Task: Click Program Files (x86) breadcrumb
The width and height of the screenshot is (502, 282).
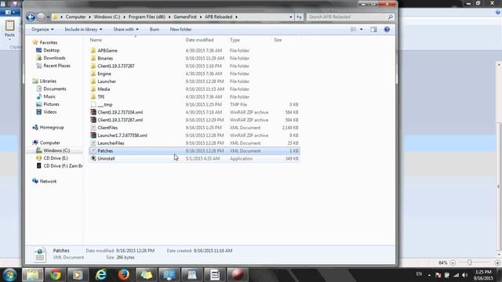Action: pyautogui.click(x=147, y=17)
